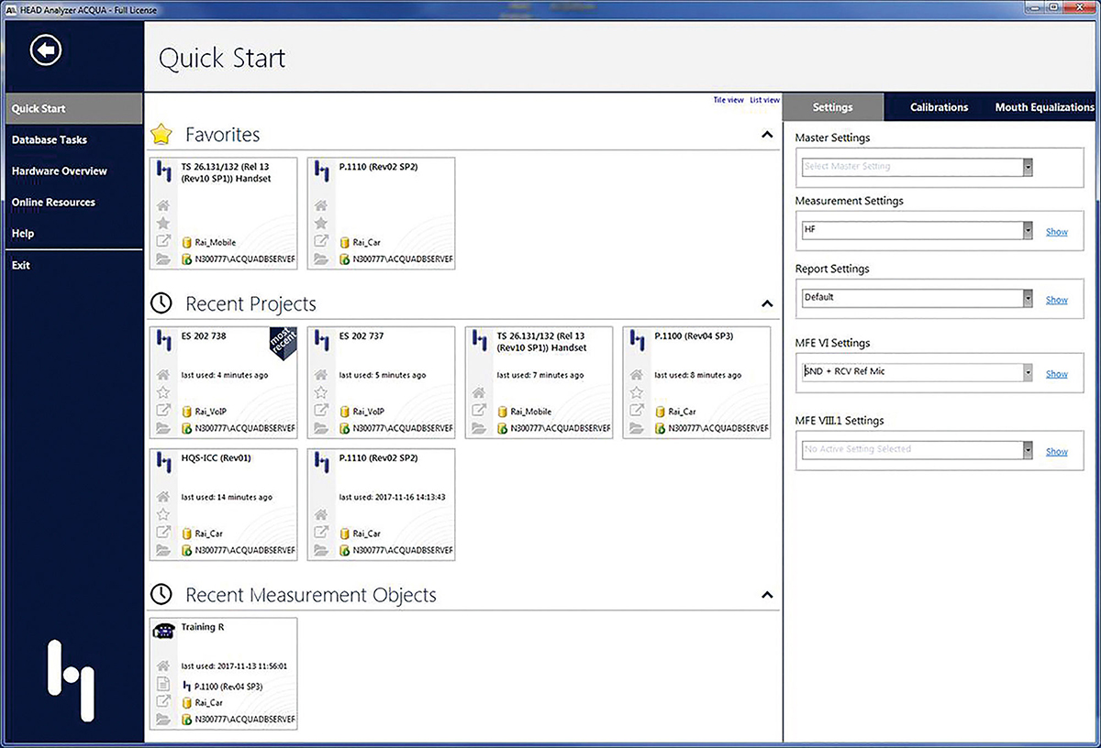Collapse the Favorites section
The image size is (1101, 748).
coord(767,135)
